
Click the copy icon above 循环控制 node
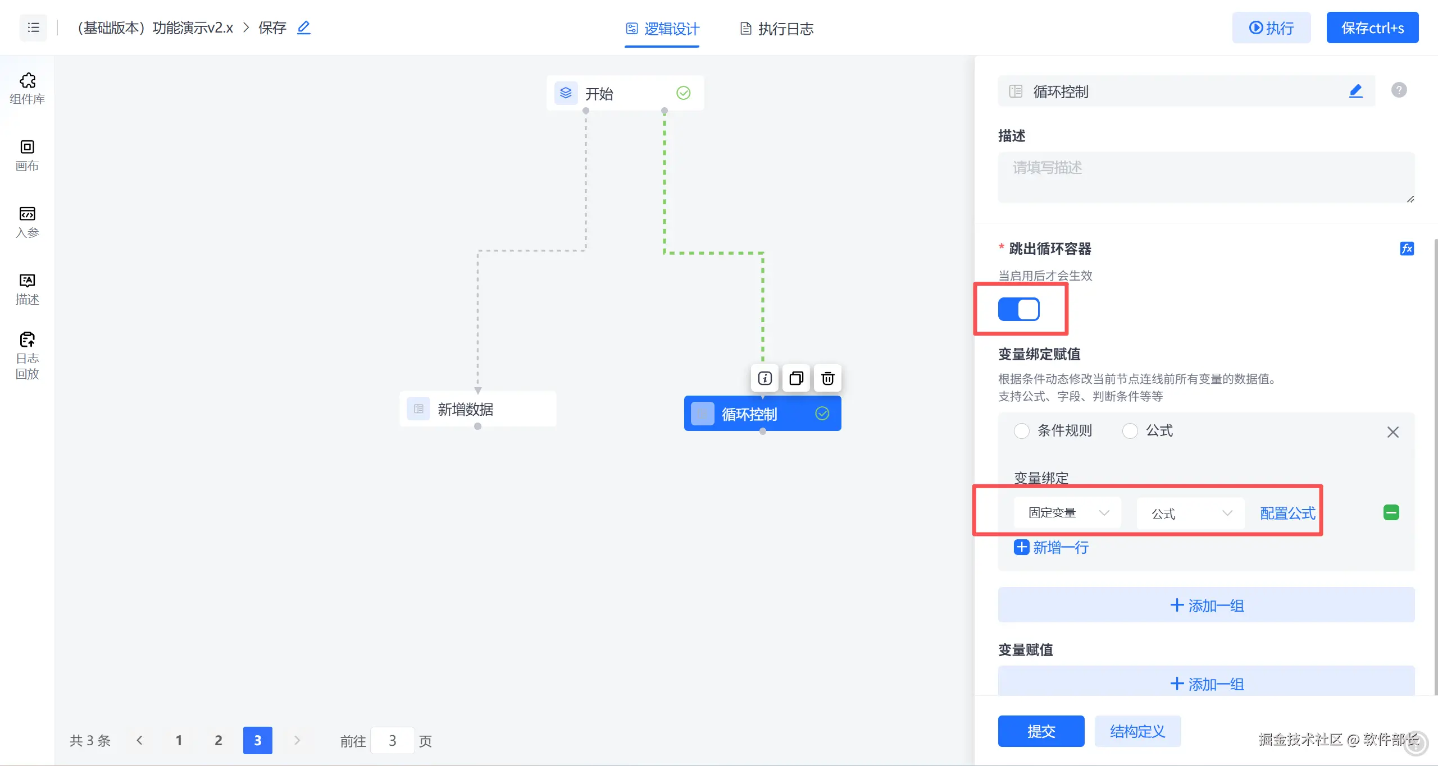click(x=796, y=378)
